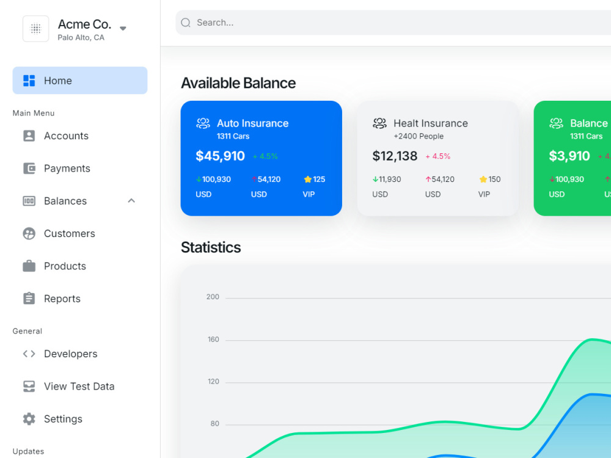
Task: Click the +2400 People subtitle
Action: point(419,136)
